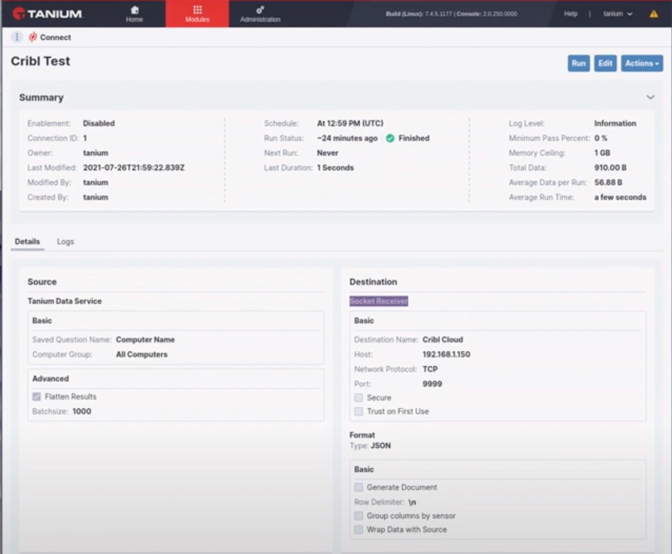672x554 pixels.
Task: Open the Actions dropdown
Action: click(x=641, y=63)
